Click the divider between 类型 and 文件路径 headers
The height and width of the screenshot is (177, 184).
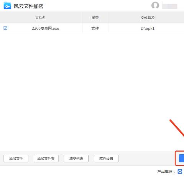pyautogui.click(x=108, y=18)
